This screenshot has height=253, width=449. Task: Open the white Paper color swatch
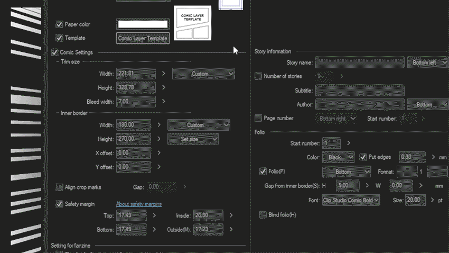pyautogui.click(x=143, y=24)
